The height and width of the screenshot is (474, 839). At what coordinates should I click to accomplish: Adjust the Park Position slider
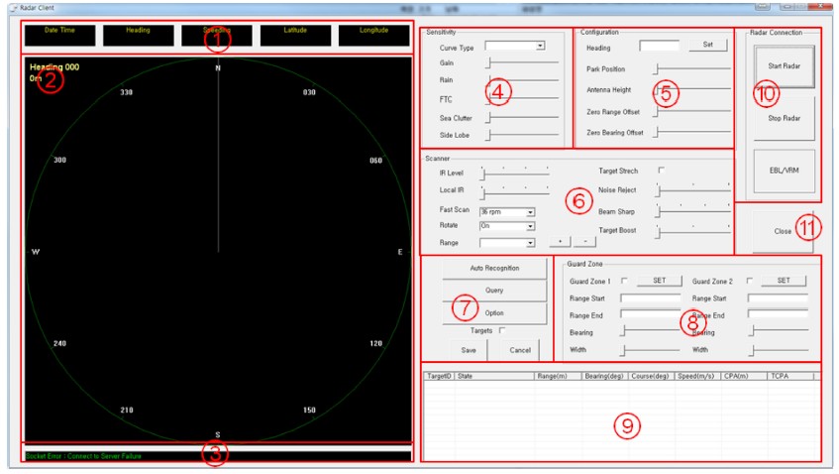(692, 68)
